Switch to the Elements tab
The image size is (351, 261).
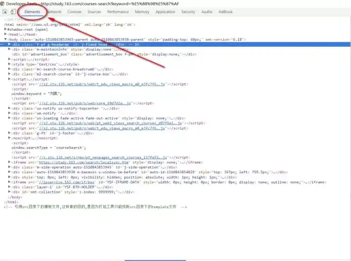click(32, 12)
